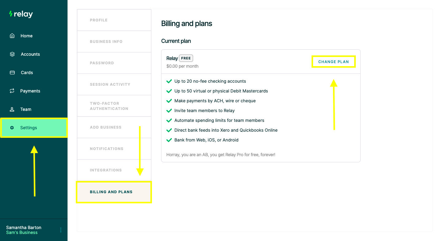Click 'Up to 20 no-fee checking accounts' text
Screen dimensions: 442x241
(x=210, y=81)
